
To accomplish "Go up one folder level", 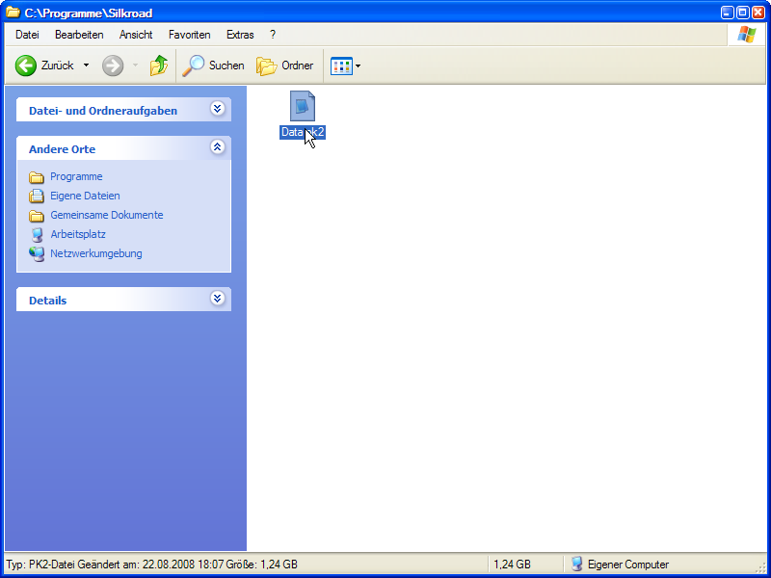I will click(159, 66).
